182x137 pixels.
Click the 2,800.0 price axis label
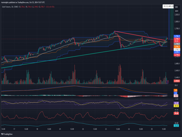click(177, 22)
